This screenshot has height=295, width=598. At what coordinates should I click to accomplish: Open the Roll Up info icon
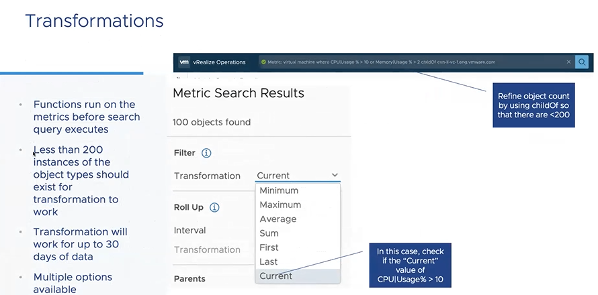tap(214, 207)
